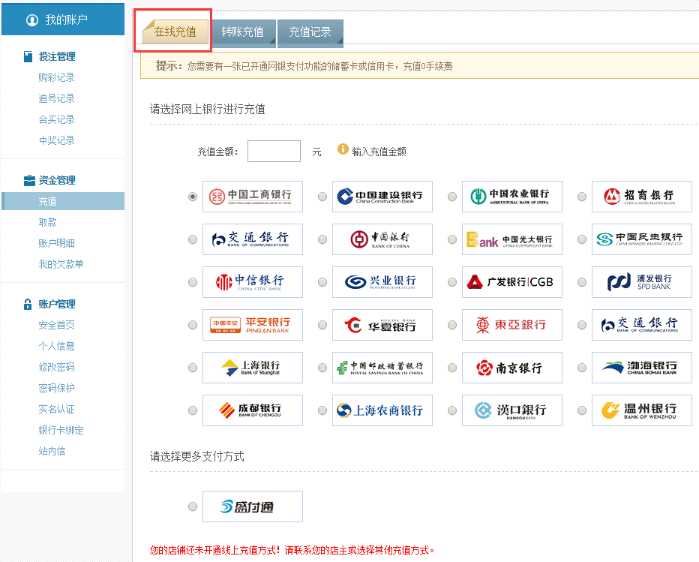This screenshot has width=699, height=562.
Task: Go to 合买记录 in the sidebar
Action: pos(56,119)
